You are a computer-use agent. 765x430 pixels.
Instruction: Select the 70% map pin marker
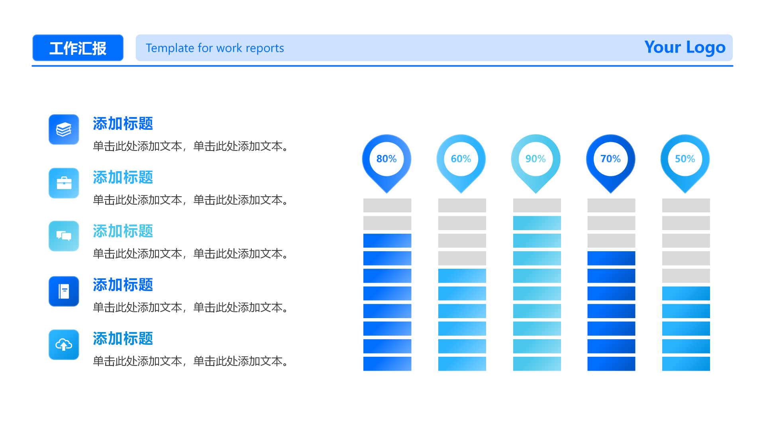point(610,159)
